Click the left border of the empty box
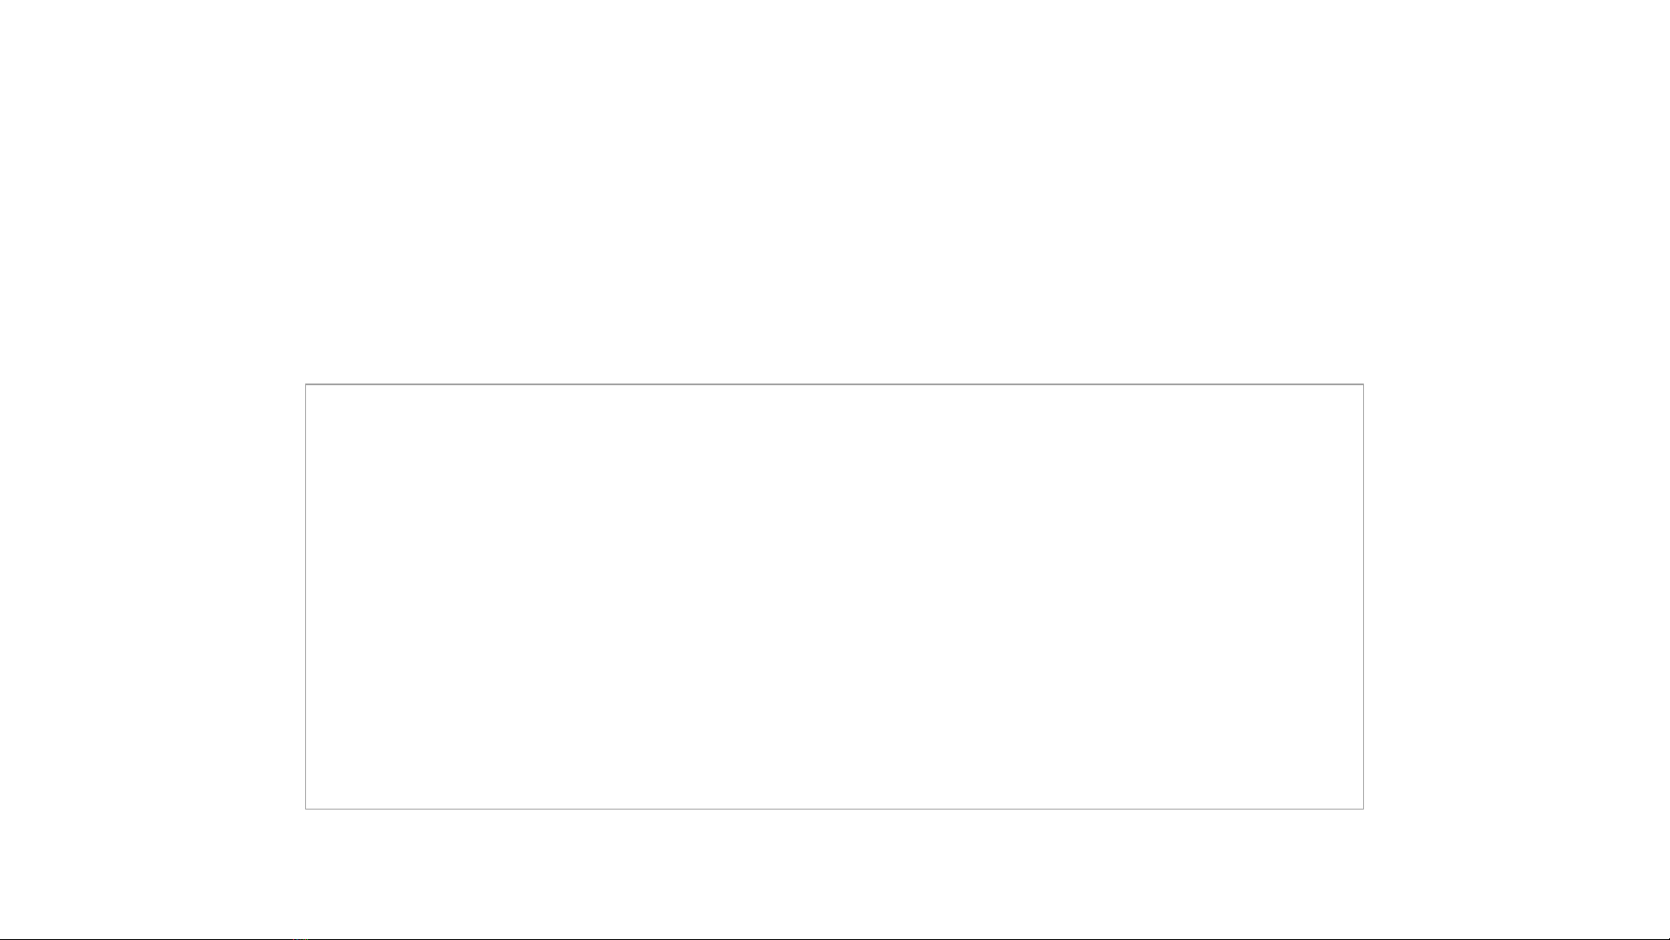 306,597
